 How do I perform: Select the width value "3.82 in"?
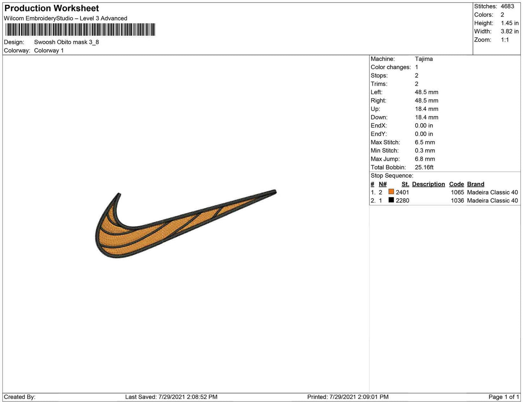(510, 31)
